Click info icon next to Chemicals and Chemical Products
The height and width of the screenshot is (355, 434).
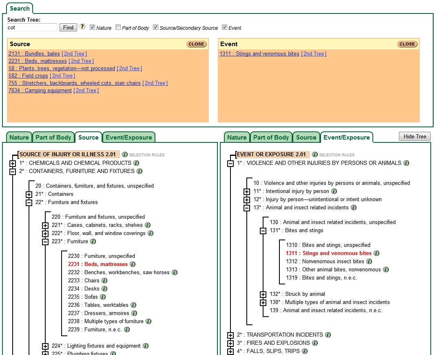tap(136, 163)
